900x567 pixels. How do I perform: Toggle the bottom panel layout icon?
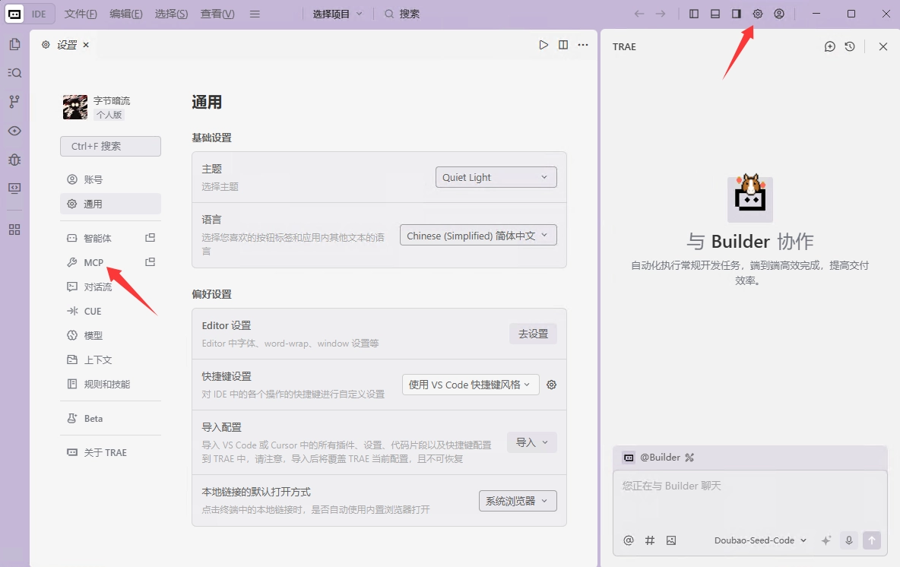715,14
